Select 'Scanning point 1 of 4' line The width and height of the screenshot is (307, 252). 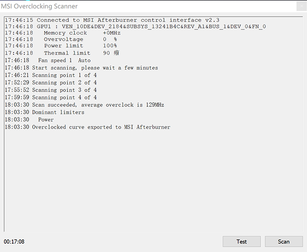51,75
